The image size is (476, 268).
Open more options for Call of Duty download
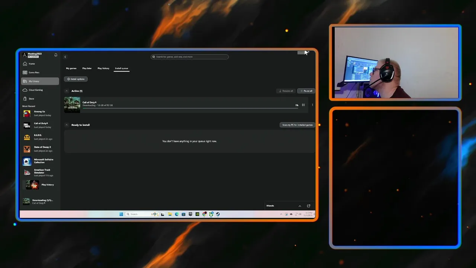click(x=312, y=105)
